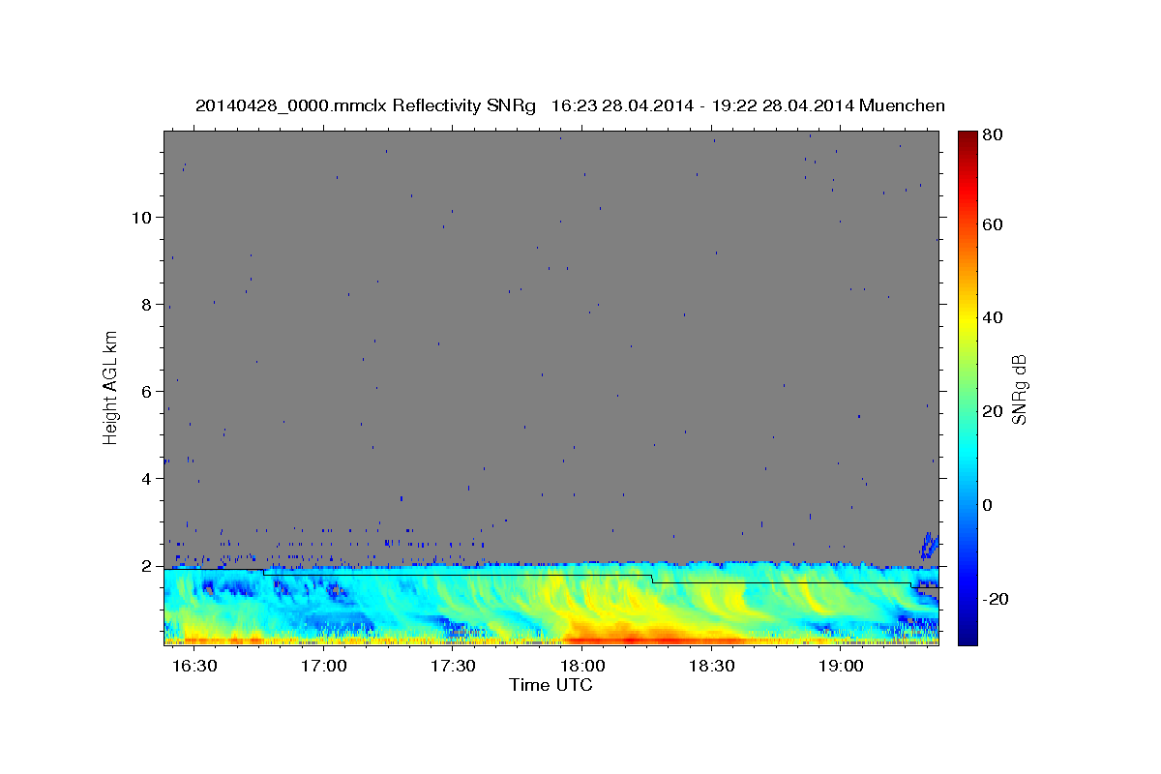Click the colorbar value 80

tap(994, 135)
